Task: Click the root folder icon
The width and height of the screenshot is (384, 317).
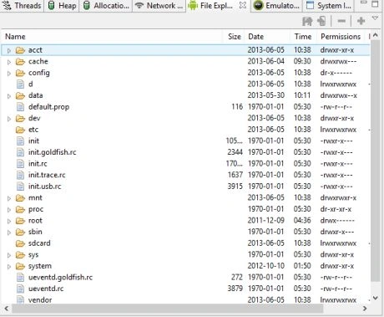Action: pos(20,221)
